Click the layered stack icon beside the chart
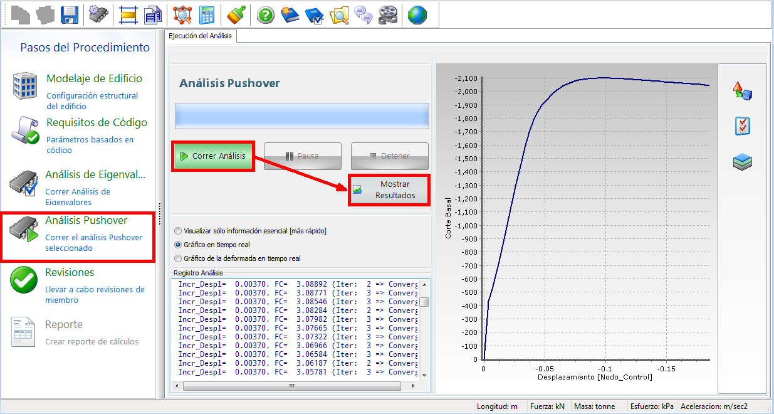Screen dimensions: 774x414 [x=742, y=162]
